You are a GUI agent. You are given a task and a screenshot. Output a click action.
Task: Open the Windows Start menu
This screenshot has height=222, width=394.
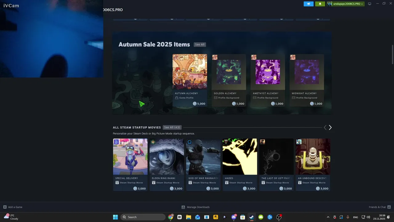click(x=115, y=217)
